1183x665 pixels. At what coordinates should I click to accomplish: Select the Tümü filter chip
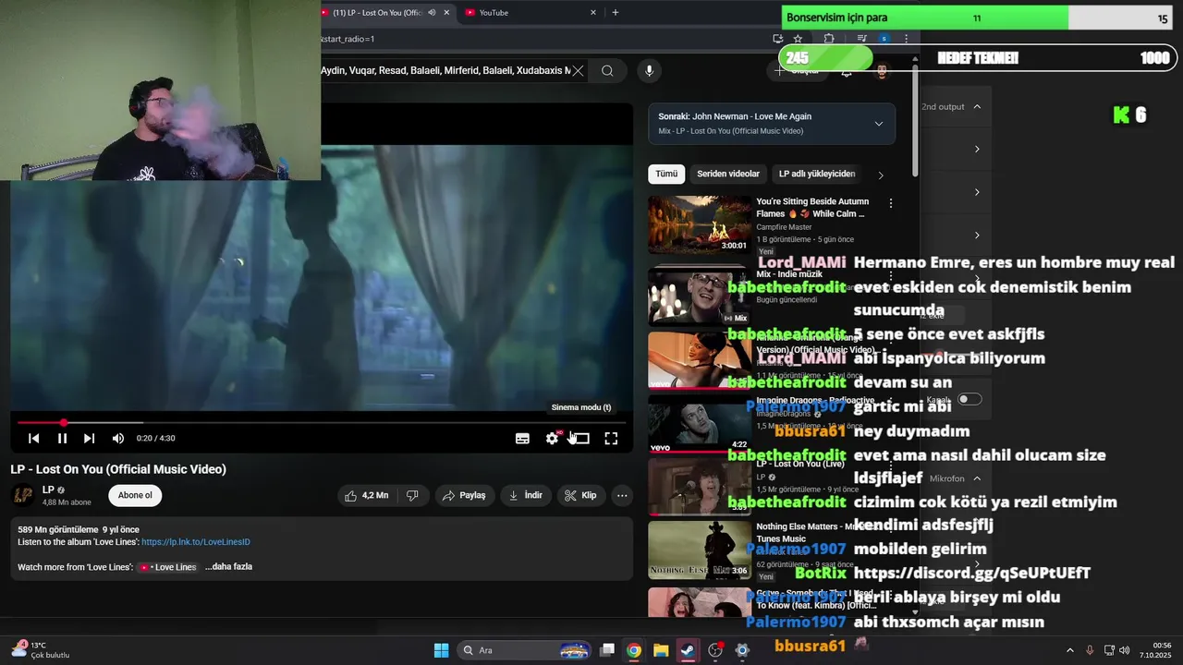coord(666,174)
